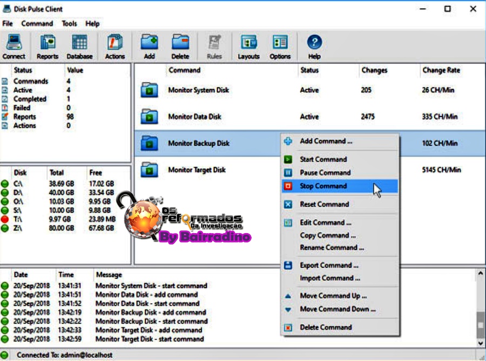Open the Options toolbar icon

click(x=280, y=47)
